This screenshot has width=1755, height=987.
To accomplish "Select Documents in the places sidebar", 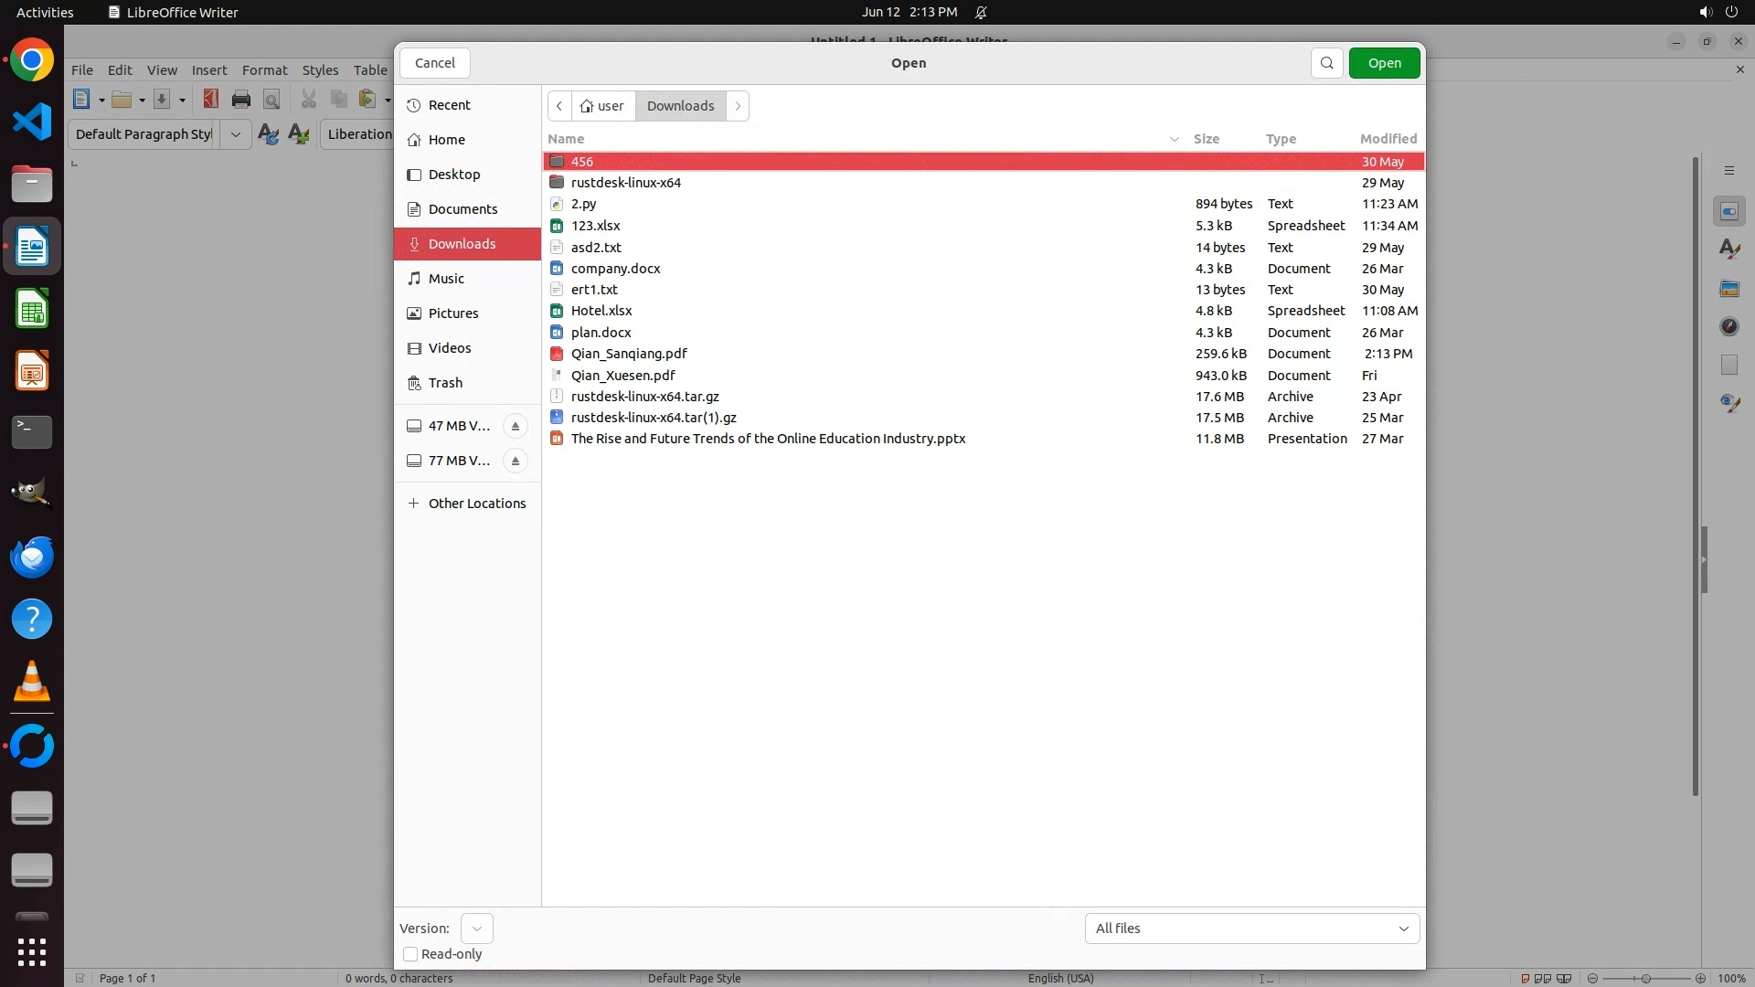I will point(463,209).
